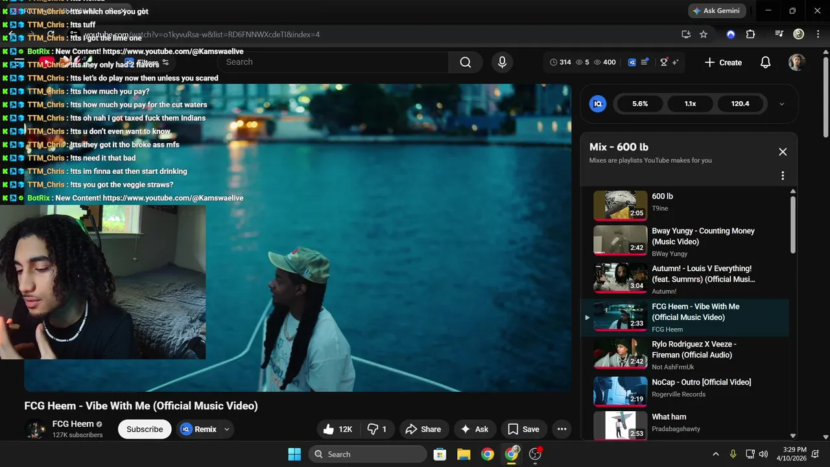Image resolution: width=830 pixels, height=467 pixels.
Task: Click the 120.4 vidIQ stat pill
Action: [740, 104]
